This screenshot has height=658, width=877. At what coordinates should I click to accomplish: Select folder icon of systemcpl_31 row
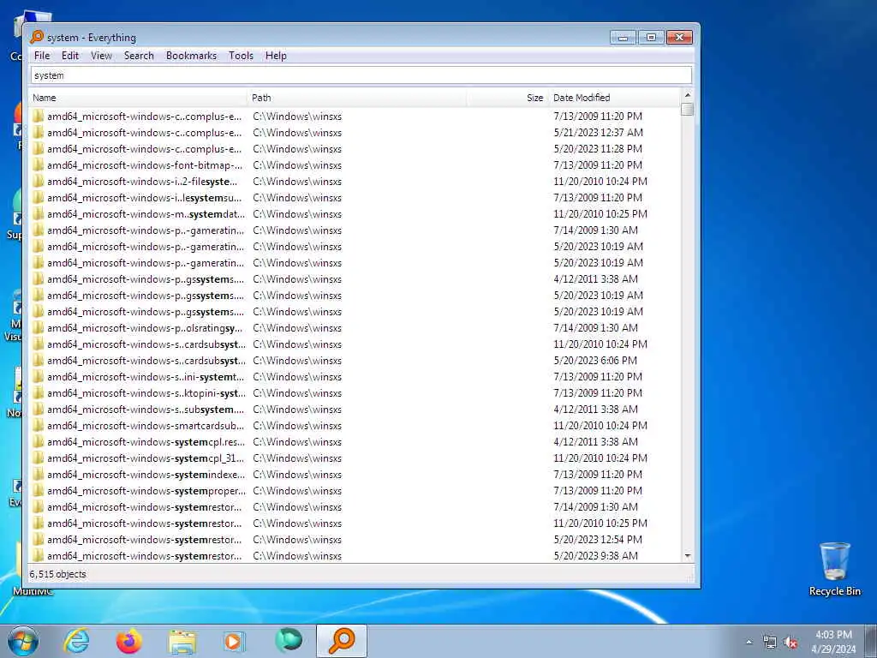click(38, 458)
